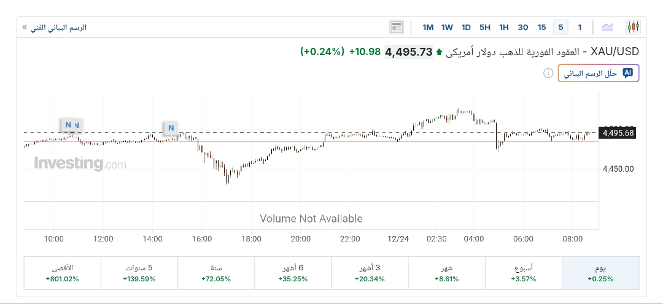
Task: Switch to area chart type
Action: (608, 27)
